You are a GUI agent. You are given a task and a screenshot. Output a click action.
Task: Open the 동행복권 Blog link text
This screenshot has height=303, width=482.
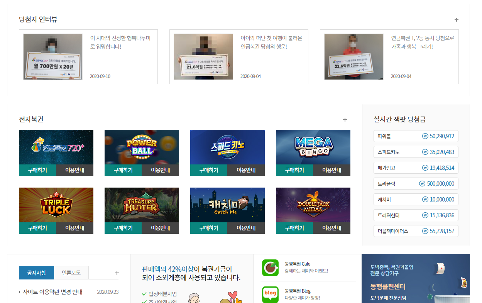[x=298, y=291]
